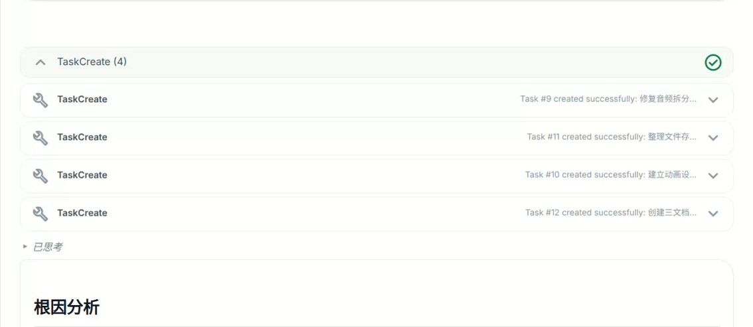
Task: Select Task #9 created successfully result text
Action: click(x=608, y=99)
